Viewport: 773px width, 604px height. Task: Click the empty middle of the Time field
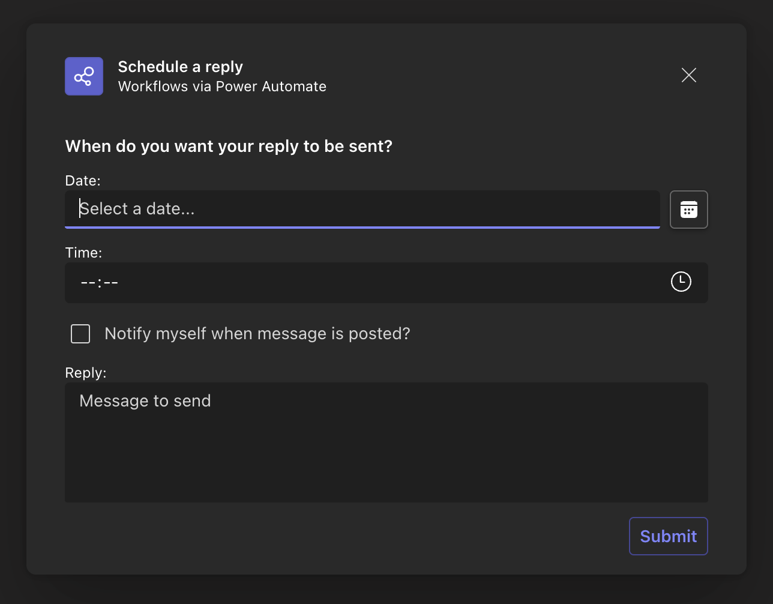(384, 282)
